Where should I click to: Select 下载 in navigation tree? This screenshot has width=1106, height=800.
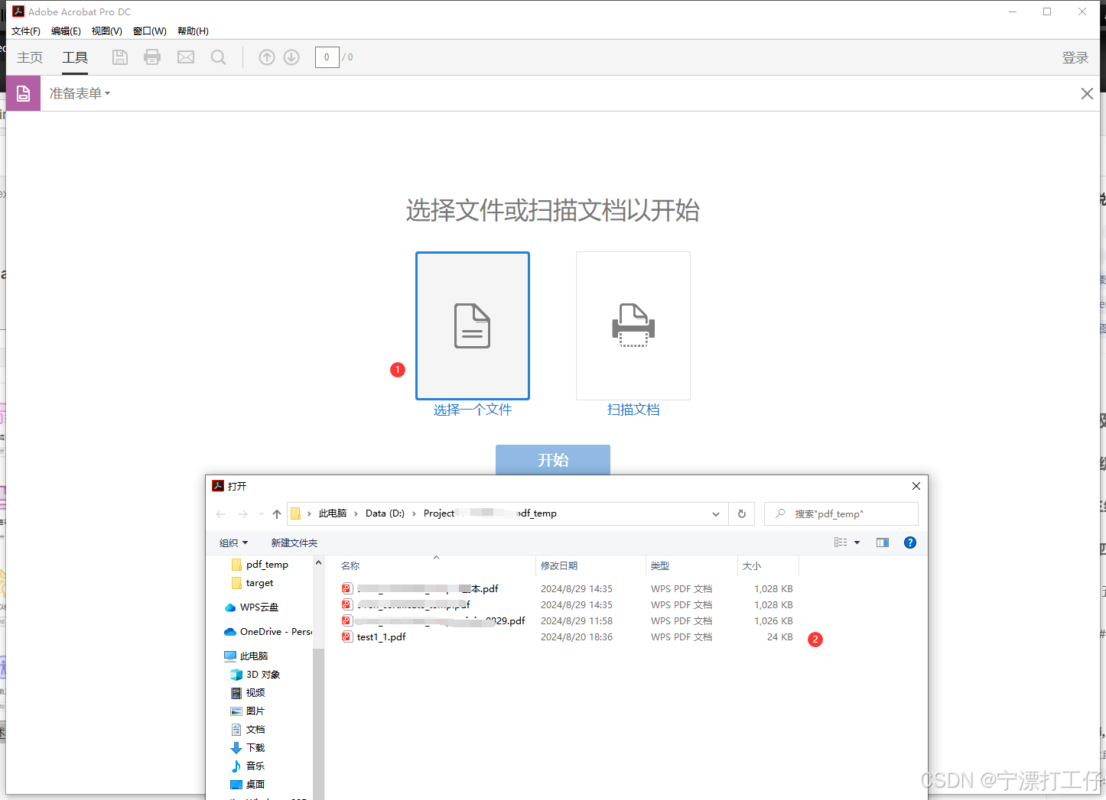(x=248, y=748)
